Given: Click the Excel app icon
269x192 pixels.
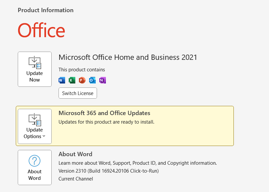Looking at the screenshot, I should [72, 80].
